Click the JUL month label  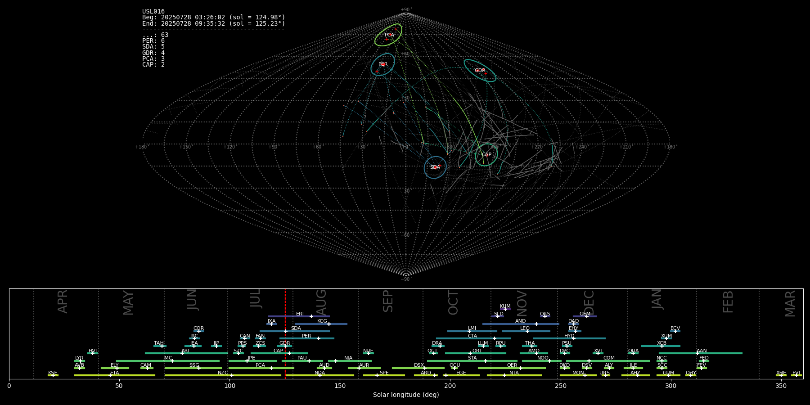pyautogui.click(x=255, y=298)
